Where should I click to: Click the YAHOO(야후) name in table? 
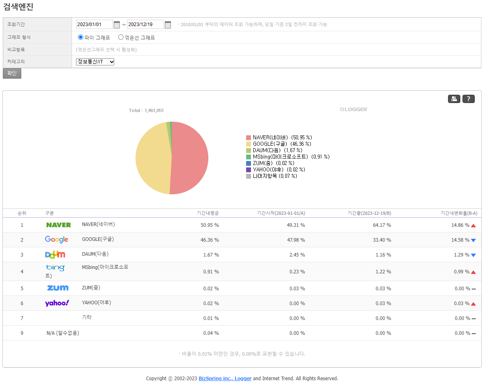click(x=97, y=302)
